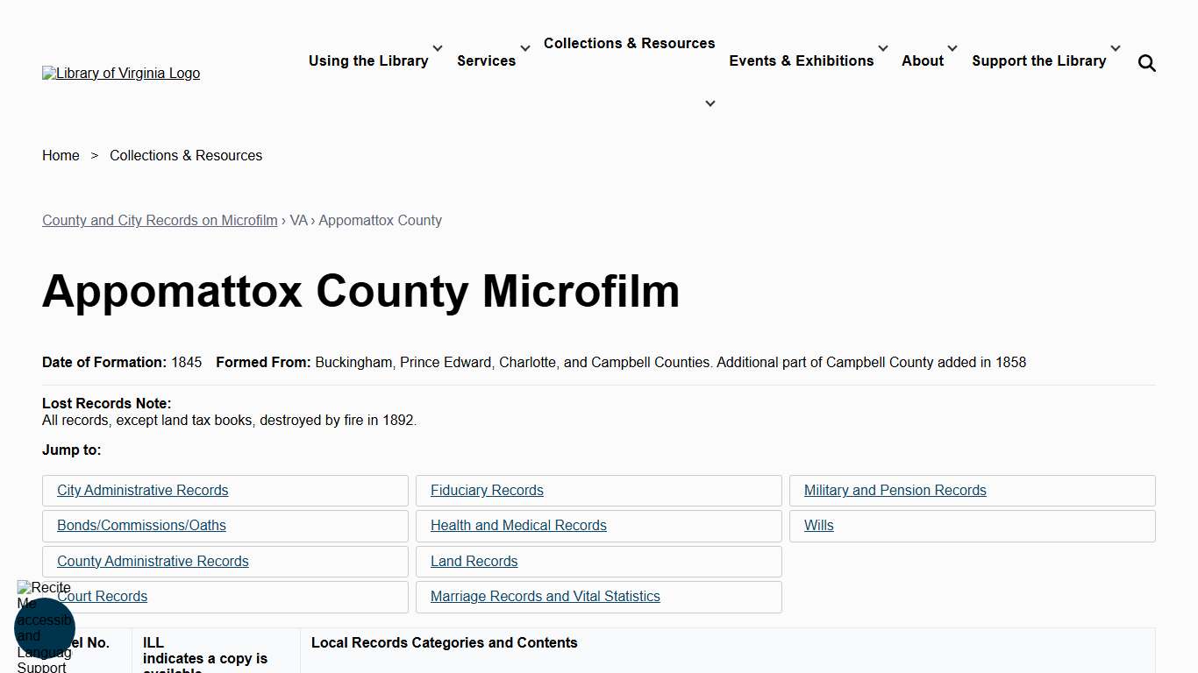This screenshot has width=1198, height=673.
Task: Jump to the Wills section
Action: pos(818,525)
